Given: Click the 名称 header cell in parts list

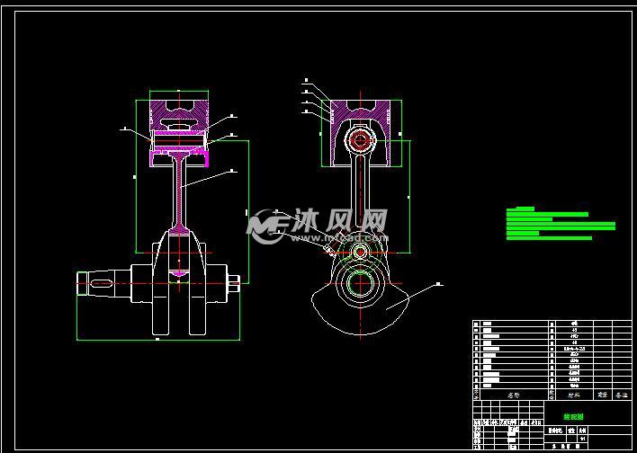Looking at the screenshot, I should click(x=515, y=395).
